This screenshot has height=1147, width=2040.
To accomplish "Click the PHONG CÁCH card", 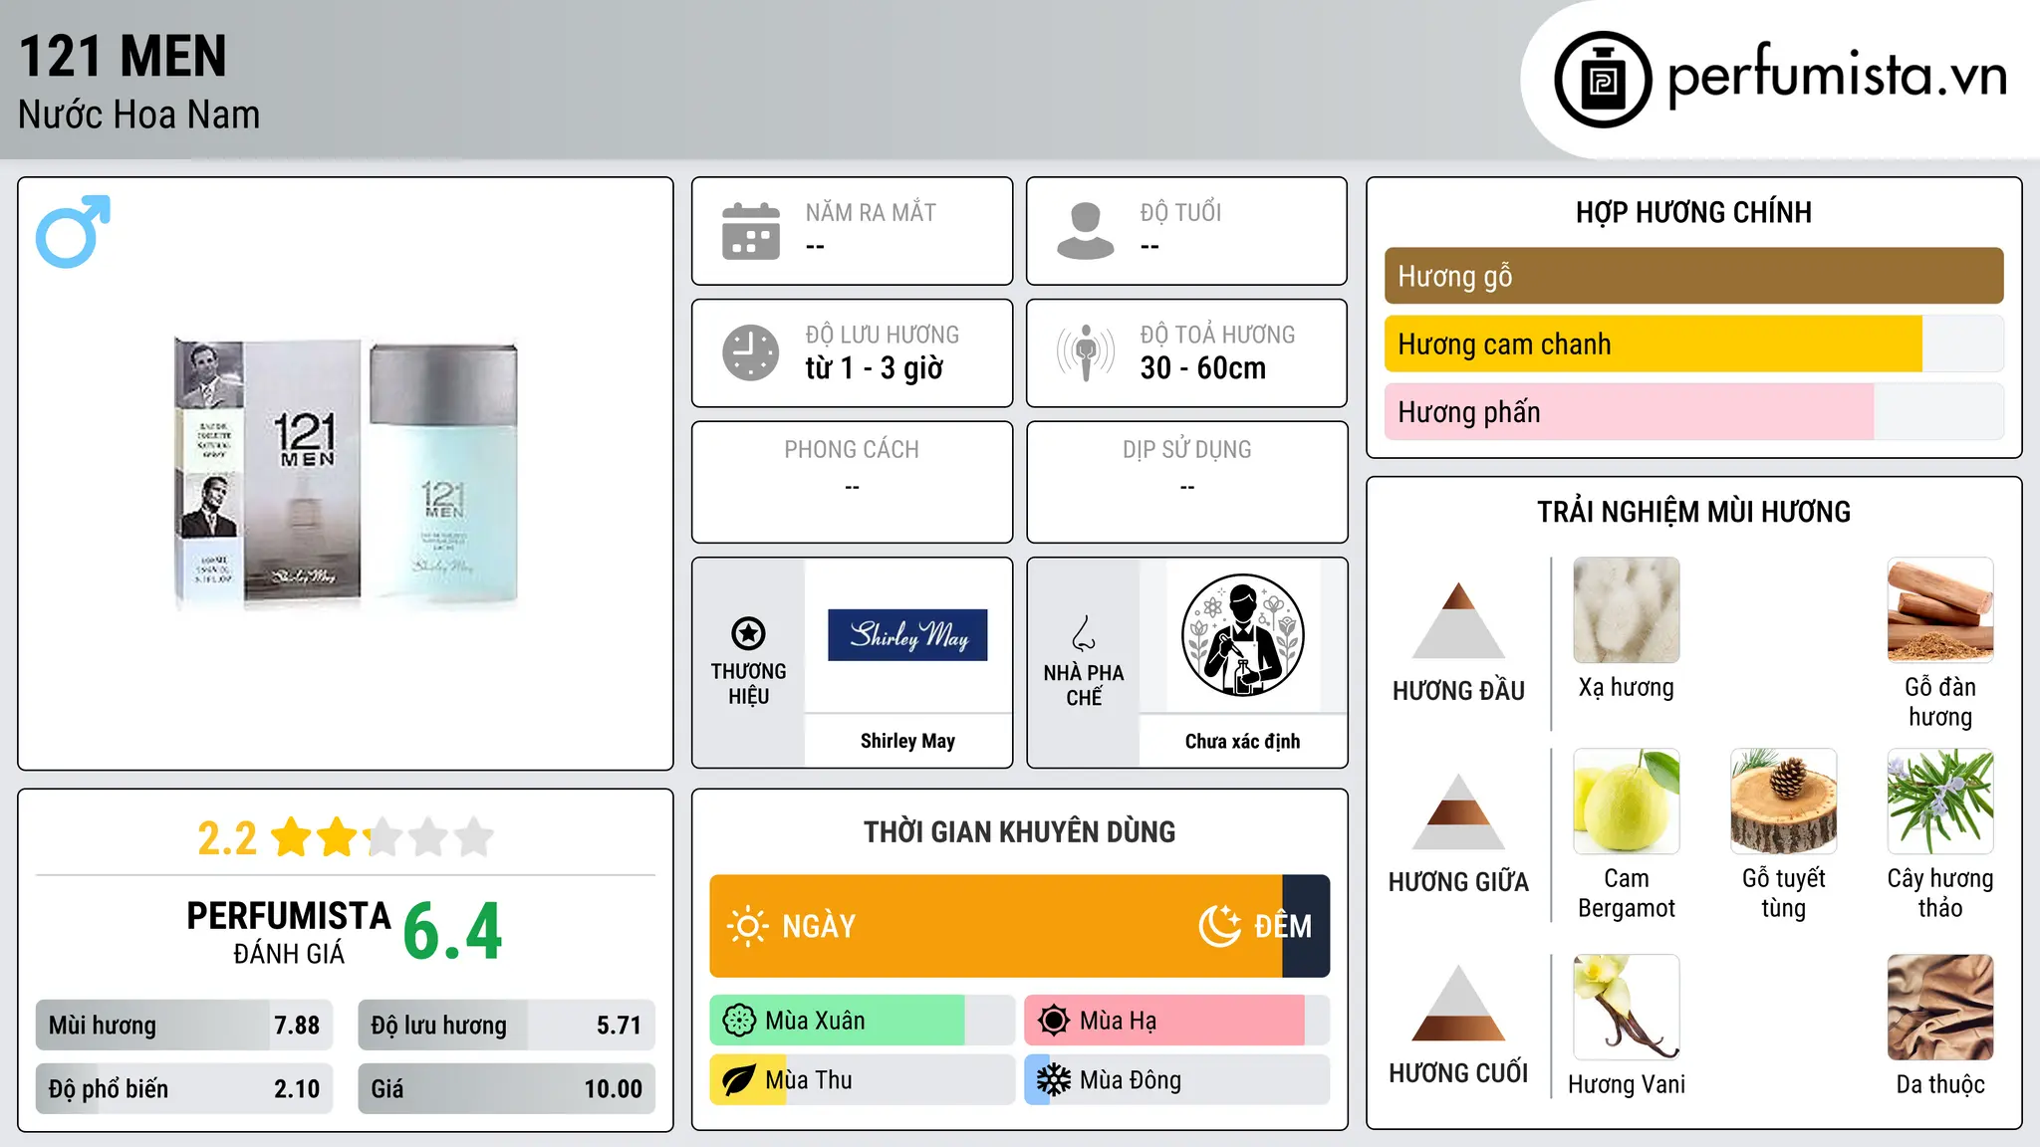I will [x=852, y=482].
